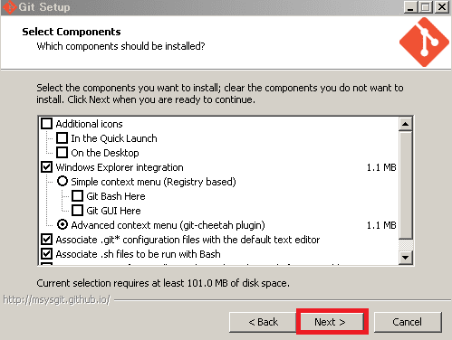Uncheck Windows Explorer integration
Screen dimensions: 452x340
pyautogui.click(x=46, y=167)
